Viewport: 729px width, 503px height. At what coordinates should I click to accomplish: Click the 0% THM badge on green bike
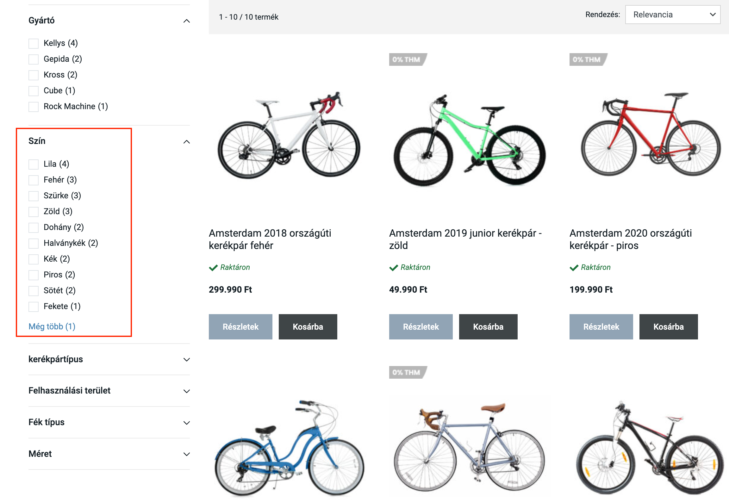tap(407, 59)
